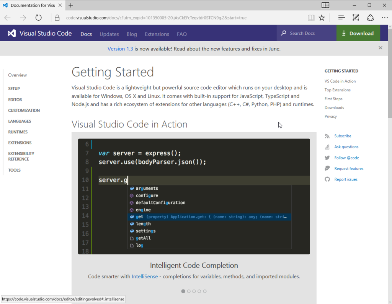Expand the EDITOR section
The width and height of the screenshot is (392, 304).
pos(15,99)
